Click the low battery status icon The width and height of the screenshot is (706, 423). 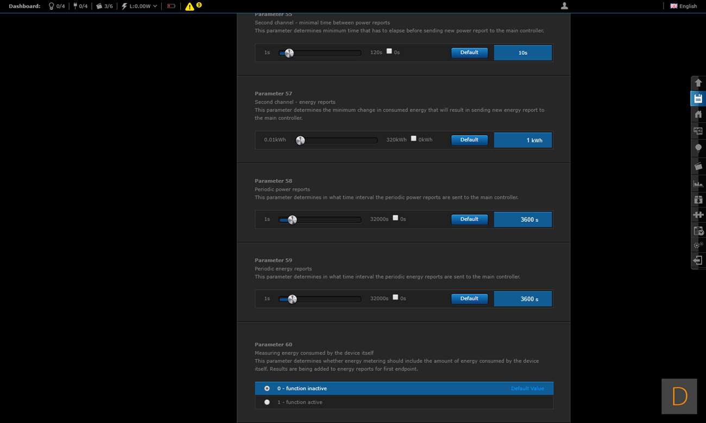point(171,7)
